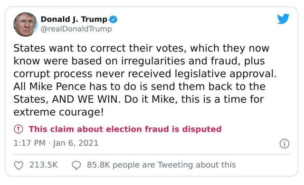Viewport: 304px width, 185px height.
Task: Open Donald J. Trump's profile picture
Action: pyautogui.click(x=25, y=25)
